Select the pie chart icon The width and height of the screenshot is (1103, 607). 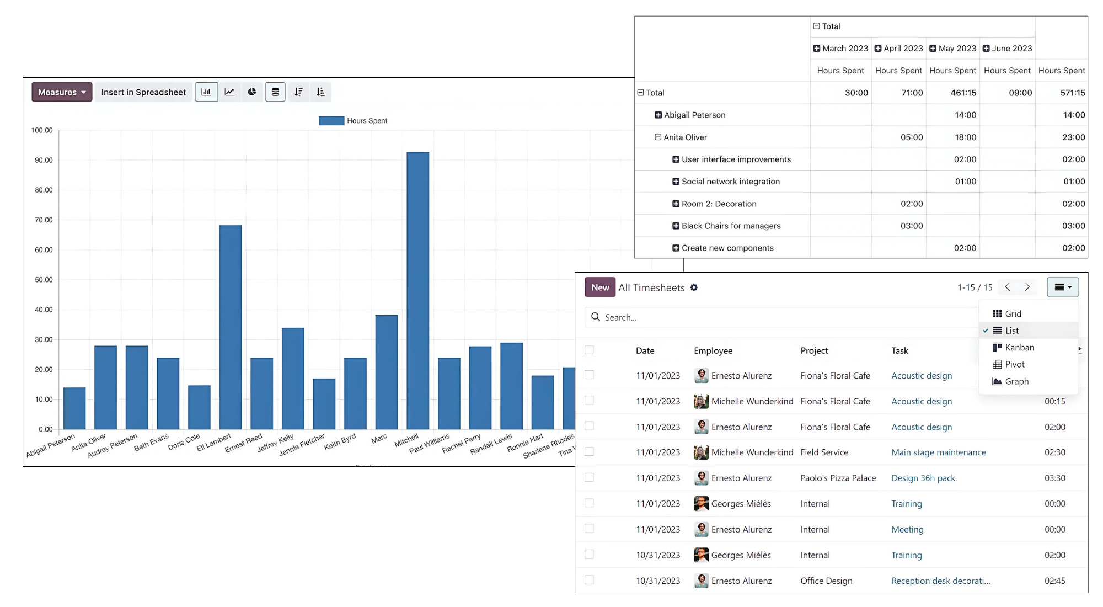point(252,92)
